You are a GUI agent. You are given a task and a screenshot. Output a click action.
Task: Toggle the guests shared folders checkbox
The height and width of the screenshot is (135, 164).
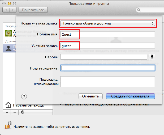[x=61, y=104]
